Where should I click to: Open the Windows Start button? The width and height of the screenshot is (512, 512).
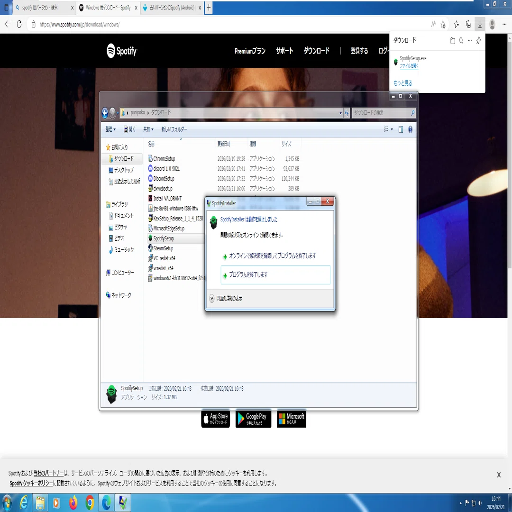pyautogui.click(x=7, y=503)
